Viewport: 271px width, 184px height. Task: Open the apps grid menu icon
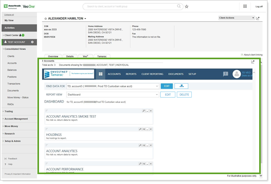(245, 6)
